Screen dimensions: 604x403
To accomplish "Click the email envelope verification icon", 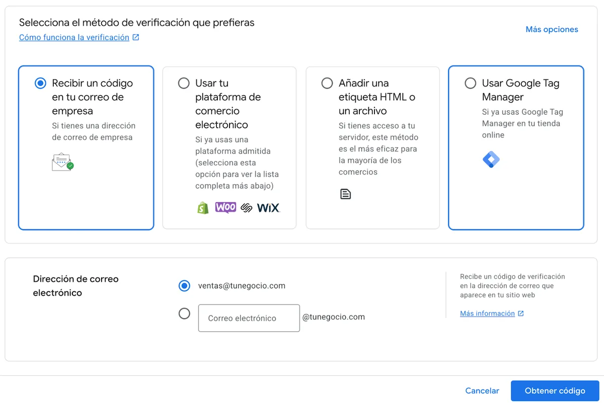I will pos(62,162).
